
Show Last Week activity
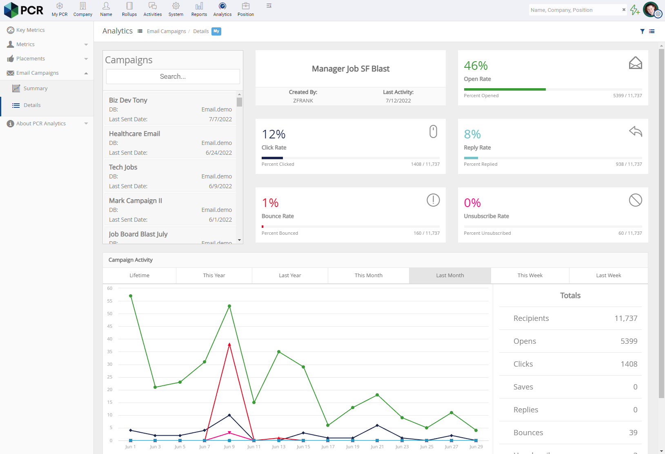609,276
